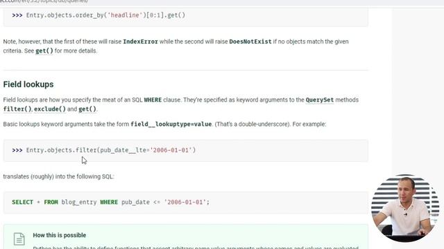Open the get() link after exclude()
The height and width of the screenshot is (249, 444).
pyautogui.click(x=87, y=109)
